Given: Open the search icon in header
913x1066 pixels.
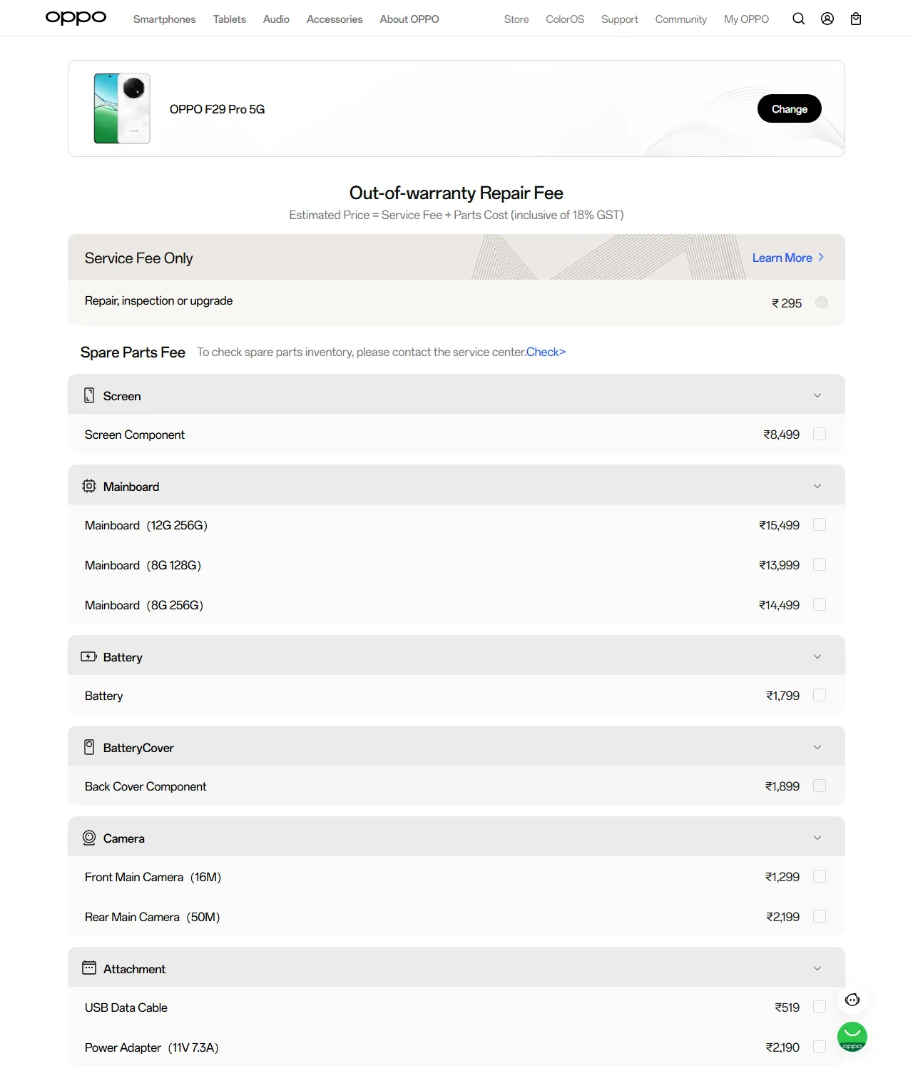Looking at the screenshot, I should (x=799, y=19).
